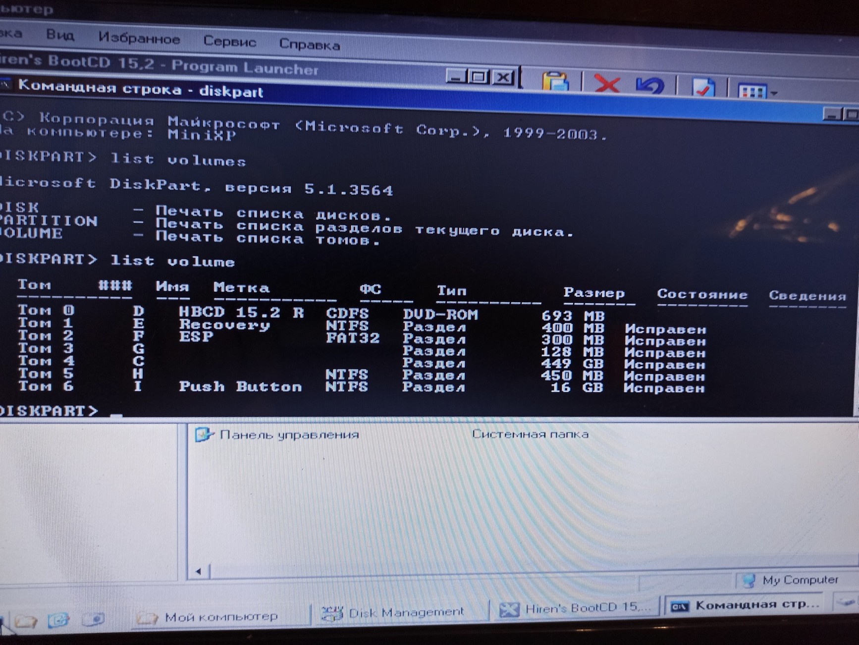
Task: Click the Том 4 row text
Action: pyautogui.click(x=46, y=361)
